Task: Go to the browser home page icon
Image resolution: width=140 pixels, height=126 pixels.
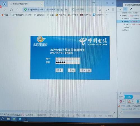Action: (x=18, y=9)
